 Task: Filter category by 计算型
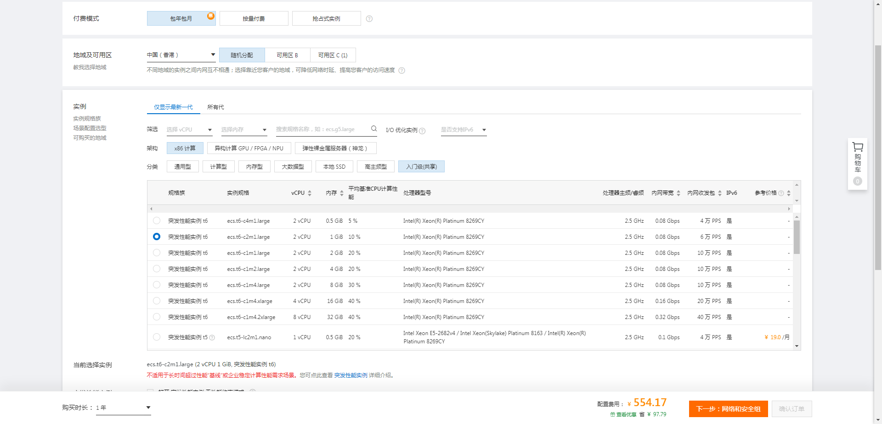218,166
